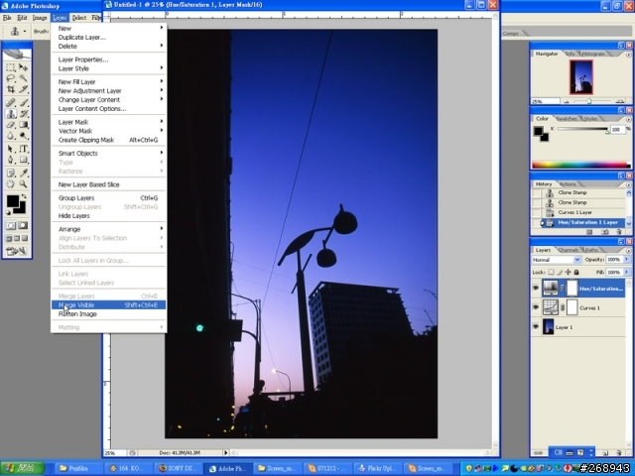This screenshot has width=635, height=476.
Task: Click Create Clipping Mask menu entry
Action: click(x=108, y=140)
